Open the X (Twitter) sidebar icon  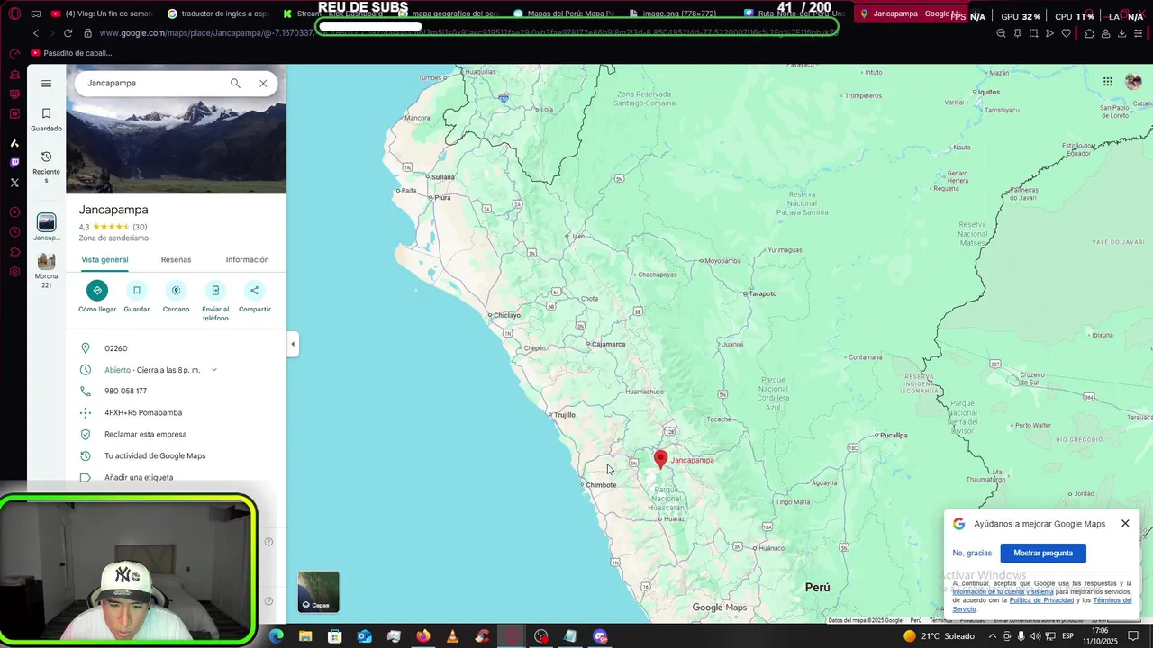point(14,183)
